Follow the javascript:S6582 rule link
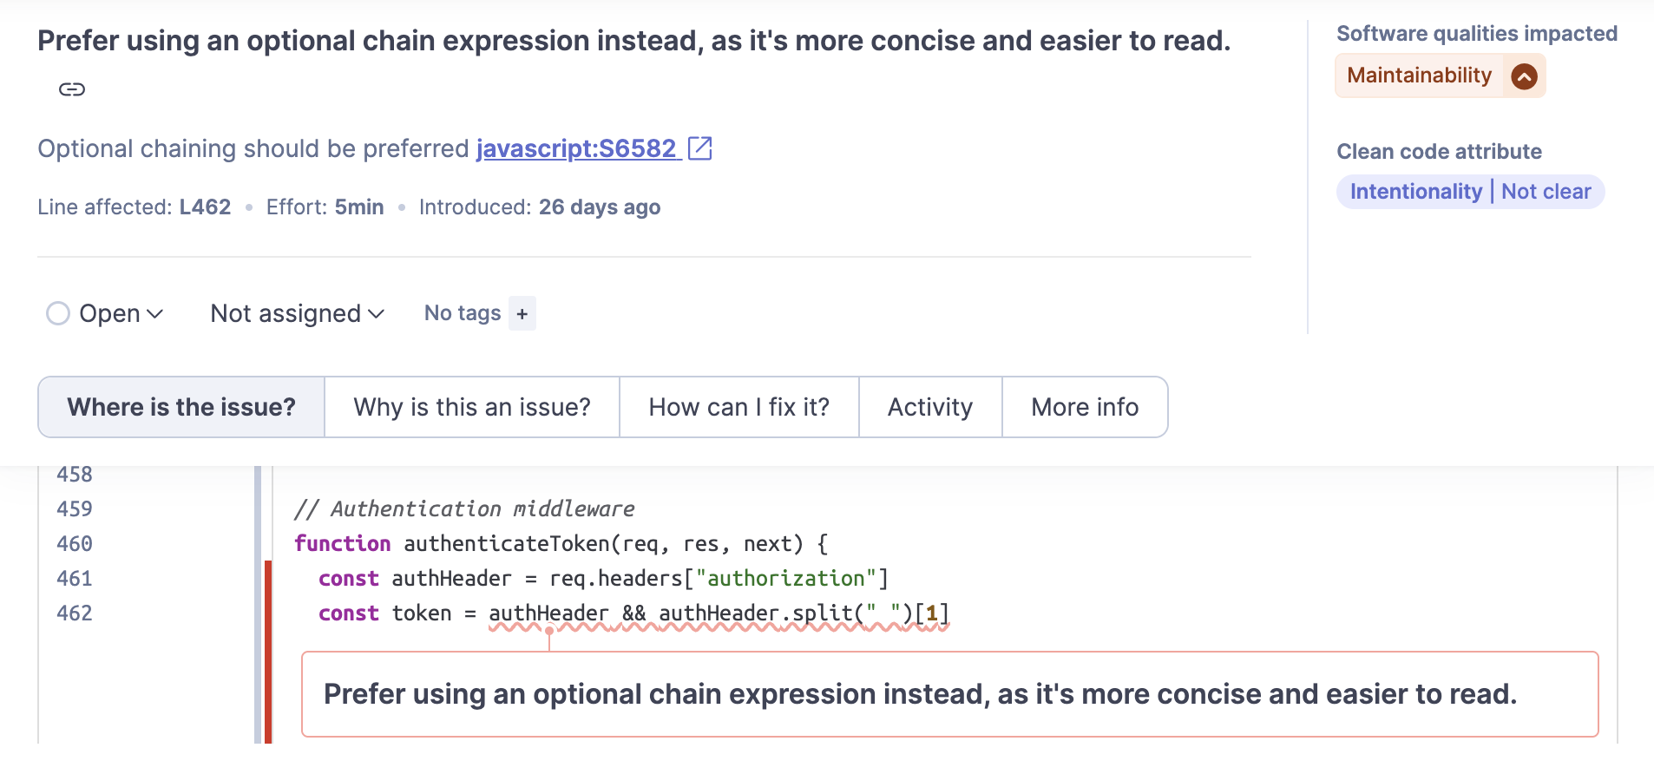The height and width of the screenshot is (774, 1654). click(x=576, y=148)
